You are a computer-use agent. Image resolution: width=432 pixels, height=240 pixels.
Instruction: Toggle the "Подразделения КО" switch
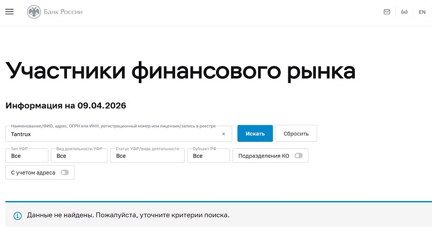coord(299,156)
